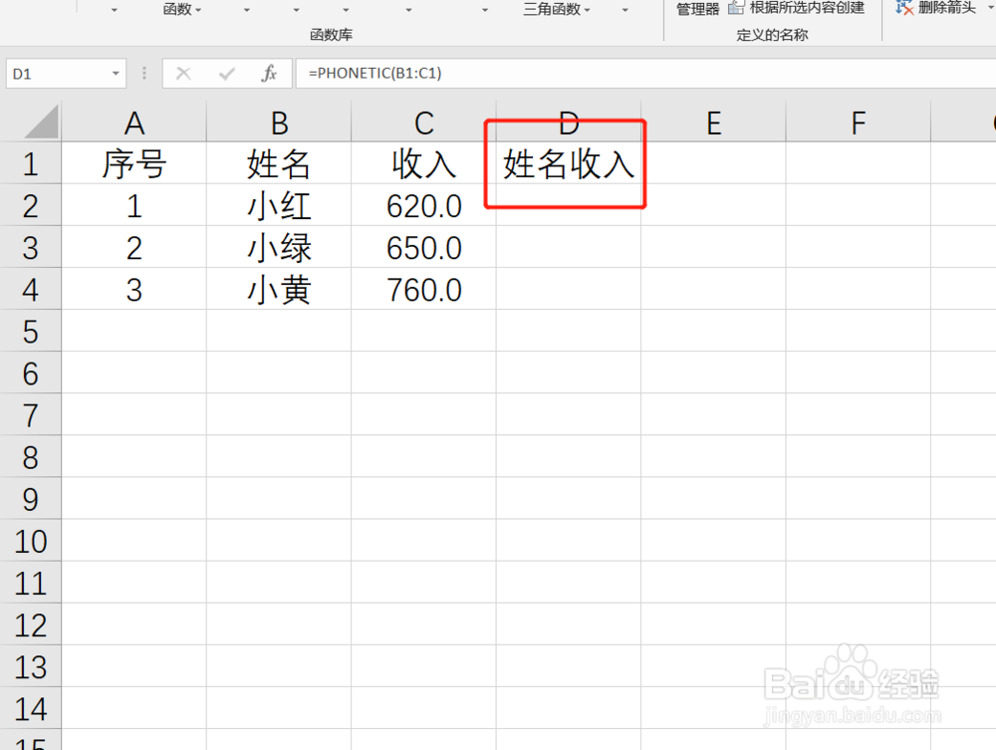Click the Insert Function fx icon
This screenshot has width=996, height=750.
(269, 73)
